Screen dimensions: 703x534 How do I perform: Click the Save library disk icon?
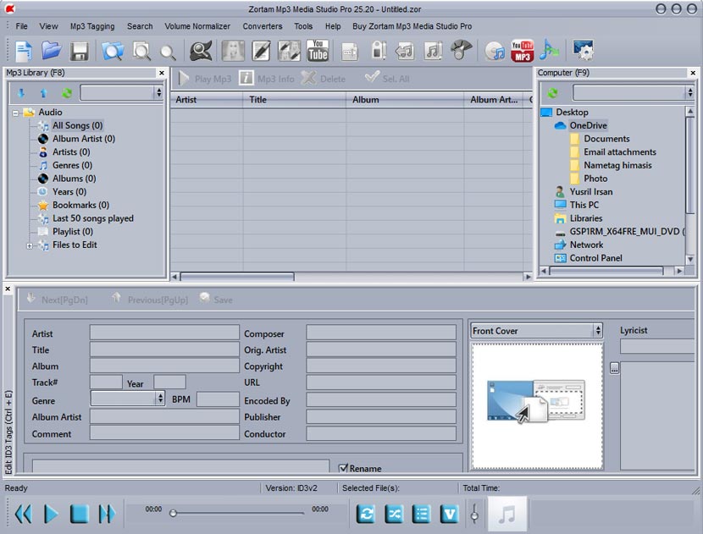(80, 51)
